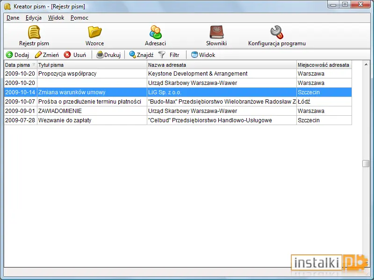This screenshot has width=374, height=280.
Task: Click the red Usuń delete icon
Action: point(67,55)
